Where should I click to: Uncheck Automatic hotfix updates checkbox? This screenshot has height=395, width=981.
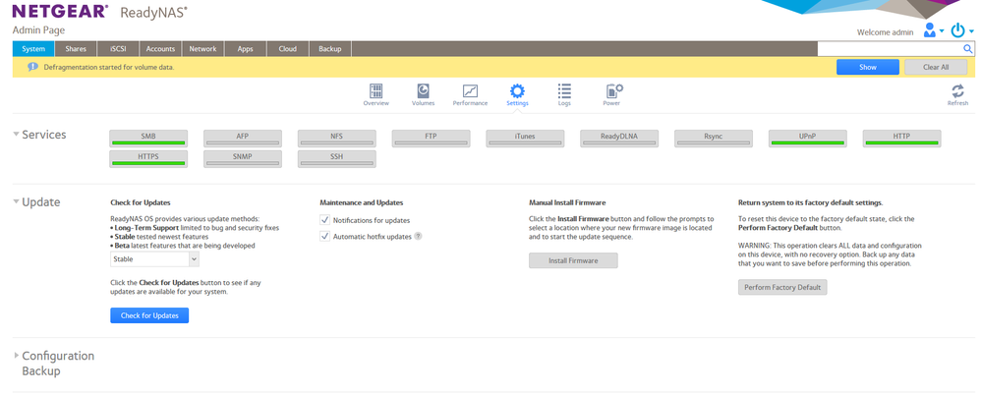(326, 237)
